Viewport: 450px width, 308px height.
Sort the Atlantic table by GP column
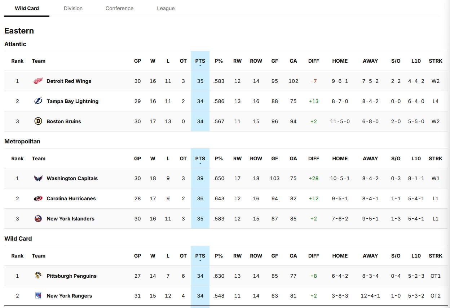[x=137, y=61]
